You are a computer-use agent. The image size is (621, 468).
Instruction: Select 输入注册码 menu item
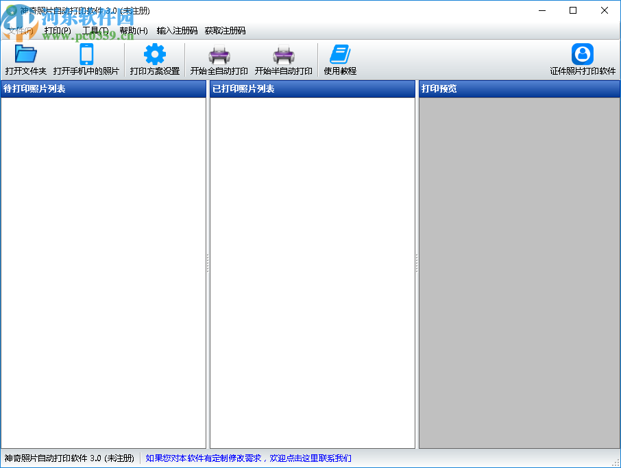177,30
